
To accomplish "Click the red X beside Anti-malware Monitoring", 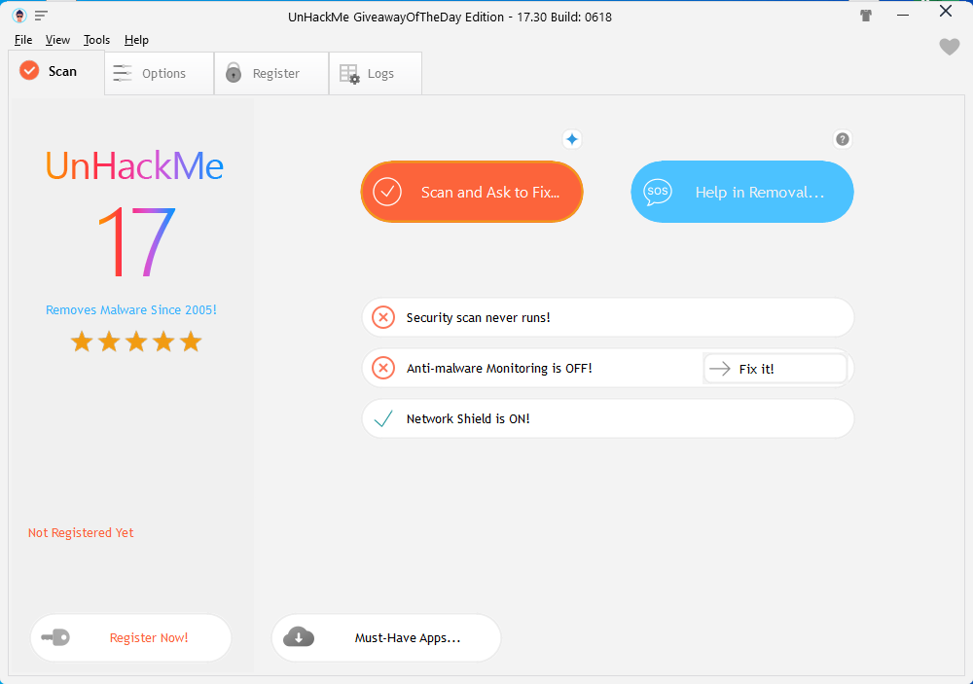I will tap(383, 368).
